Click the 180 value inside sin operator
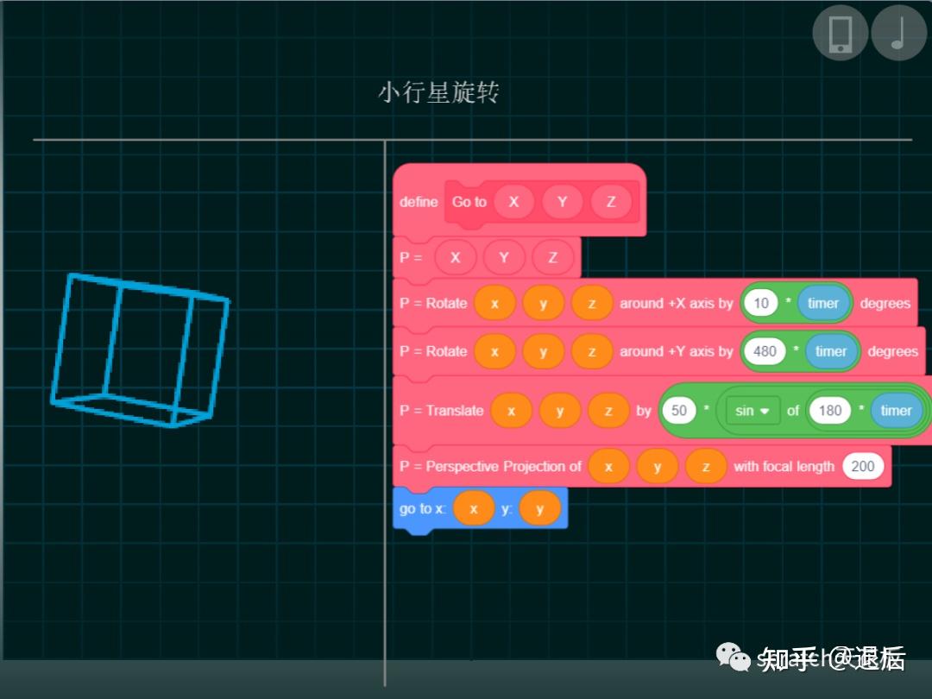The image size is (932, 699). [x=830, y=411]
